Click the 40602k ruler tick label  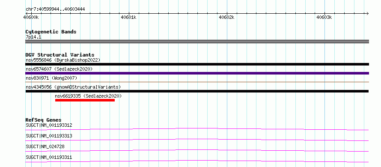(227, 17)
